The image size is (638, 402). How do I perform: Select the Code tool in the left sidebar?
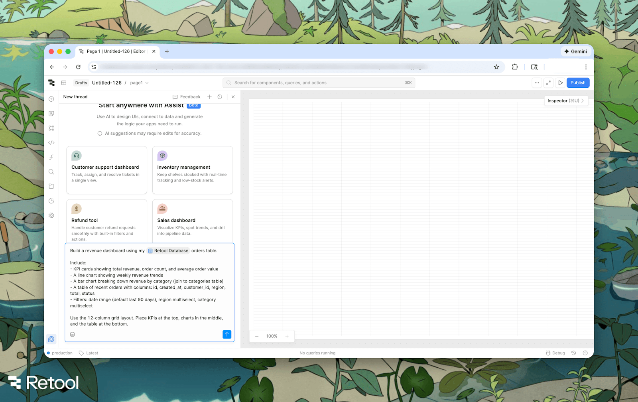tap(51, 142)
